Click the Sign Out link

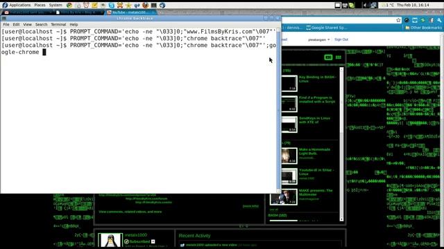click(x=341, y=39)
